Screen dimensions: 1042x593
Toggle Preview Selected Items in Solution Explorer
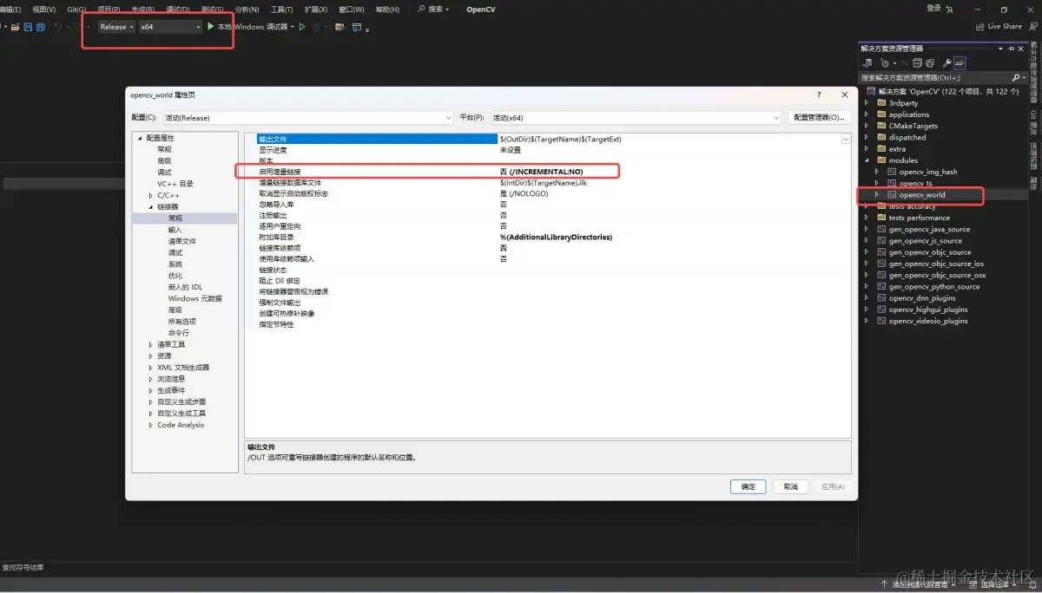960,62
